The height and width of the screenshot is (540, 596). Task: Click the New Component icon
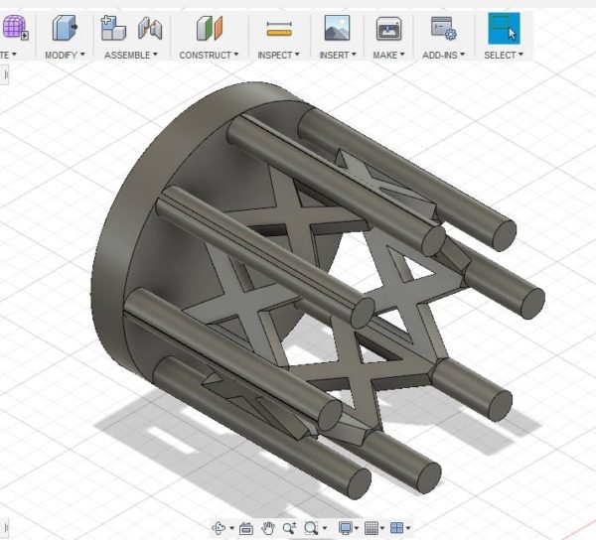pos(113,28)
